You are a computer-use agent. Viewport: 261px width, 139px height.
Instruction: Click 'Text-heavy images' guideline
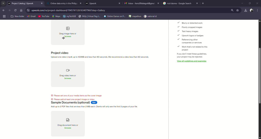click(190, 31)
